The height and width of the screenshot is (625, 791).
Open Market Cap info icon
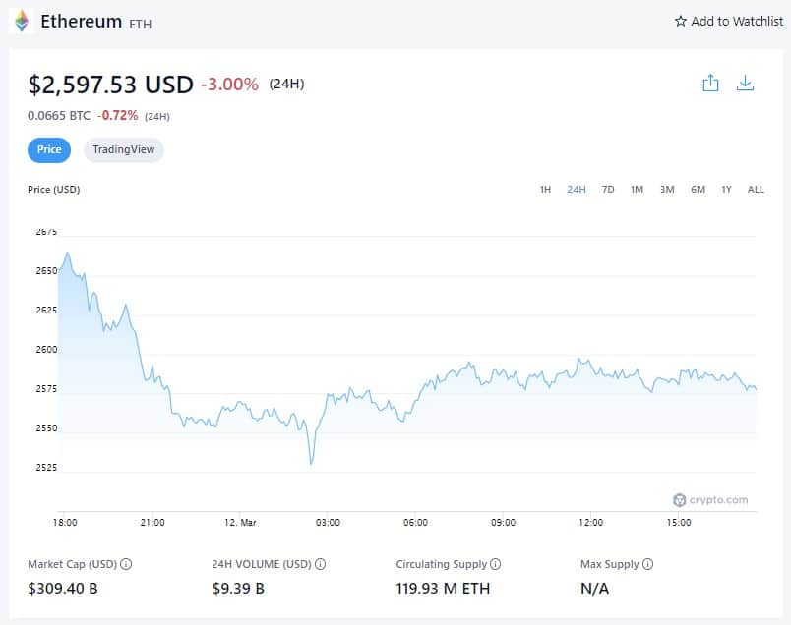pos(126,564)
